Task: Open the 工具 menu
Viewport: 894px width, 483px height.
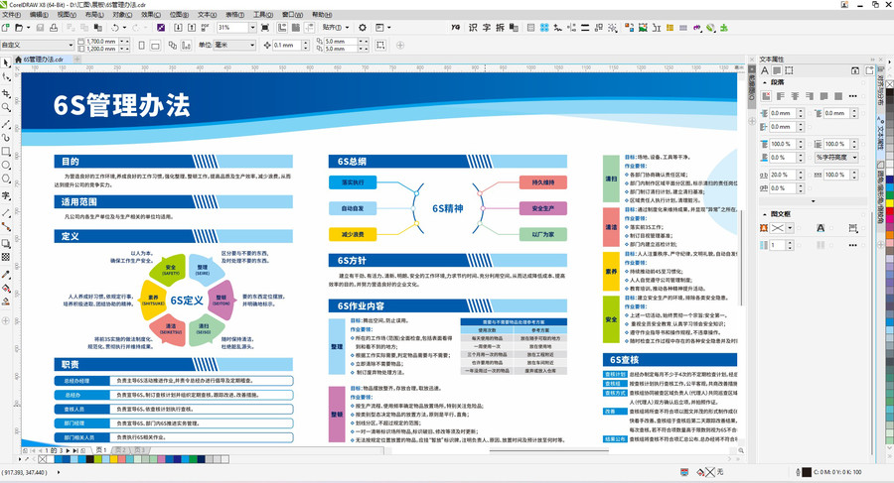Action: [263, 15]
